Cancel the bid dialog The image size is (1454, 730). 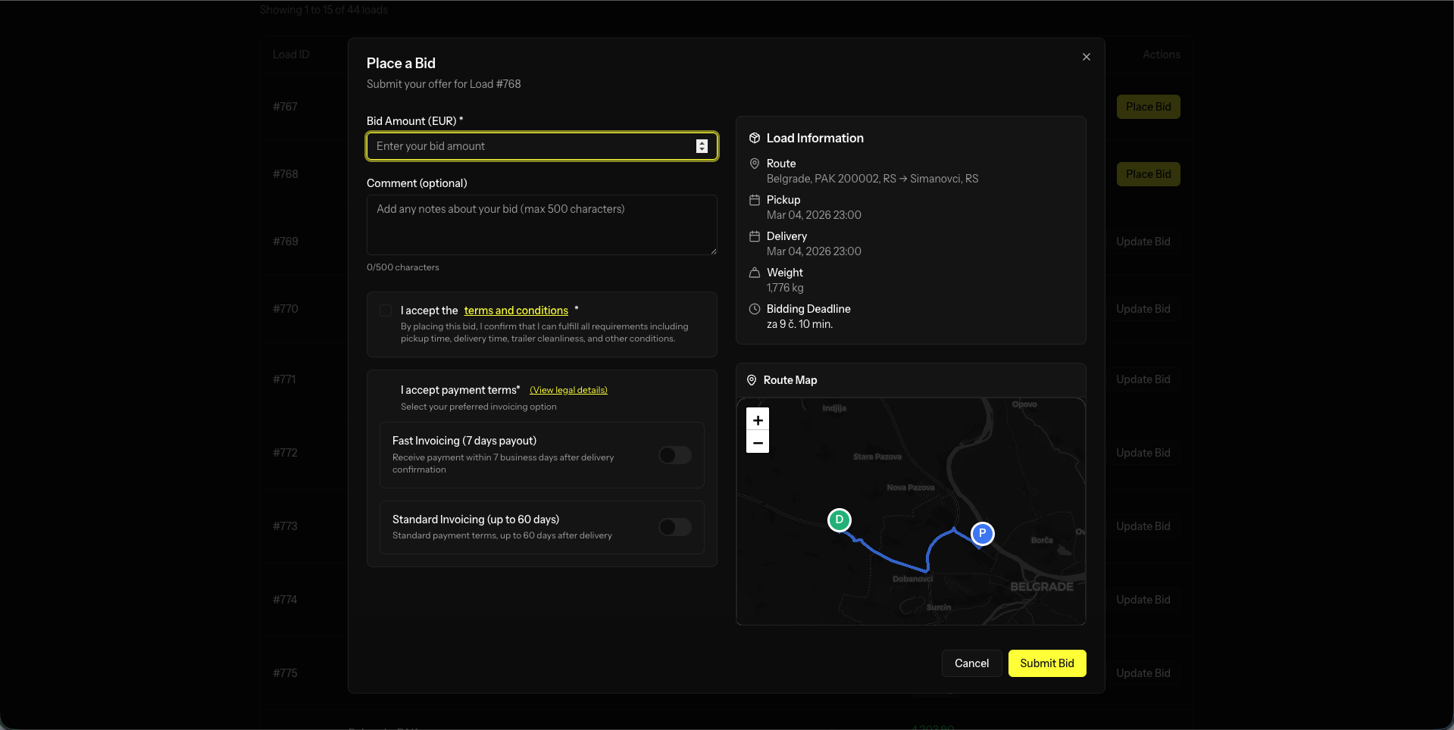[971, 663]
